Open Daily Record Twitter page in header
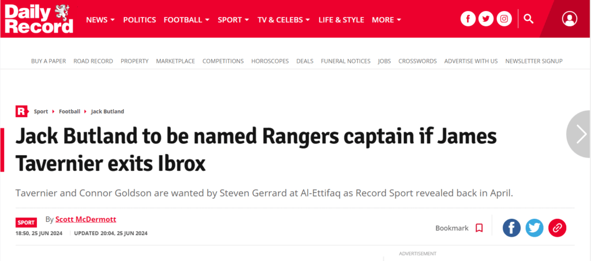The image size is (591, 261). [487, 19]
